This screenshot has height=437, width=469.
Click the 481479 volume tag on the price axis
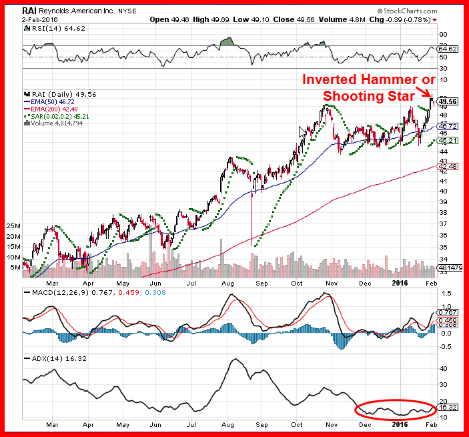click(450, 268)
